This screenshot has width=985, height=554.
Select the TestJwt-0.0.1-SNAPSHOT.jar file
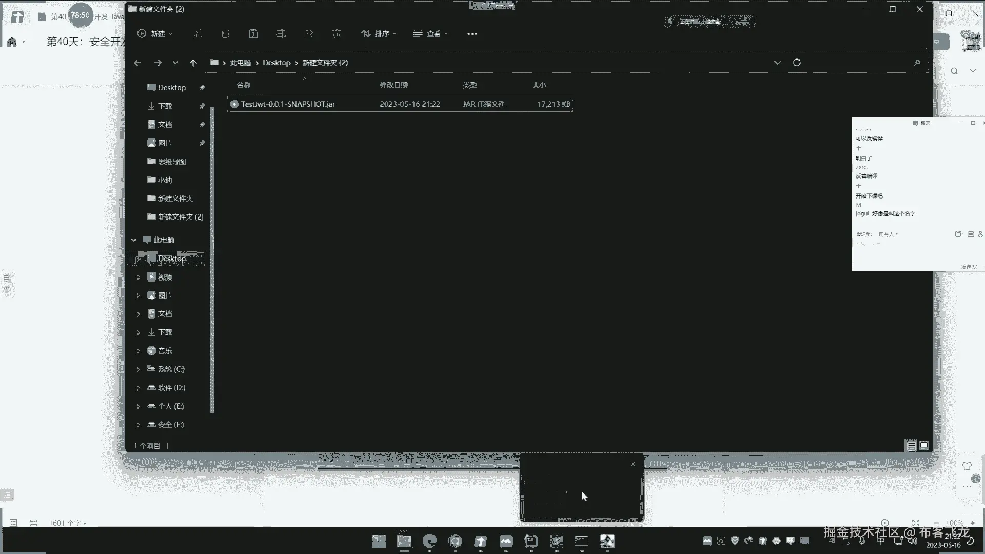click(400, 104)
